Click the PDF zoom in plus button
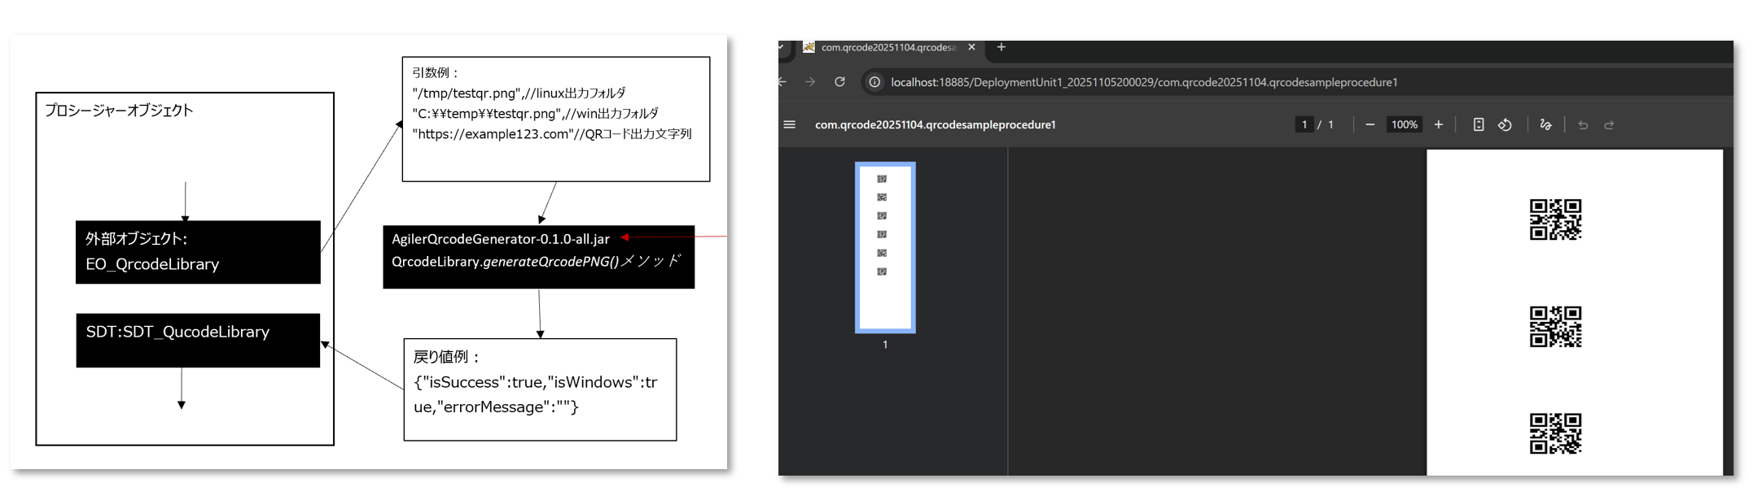 point(1439,124)
